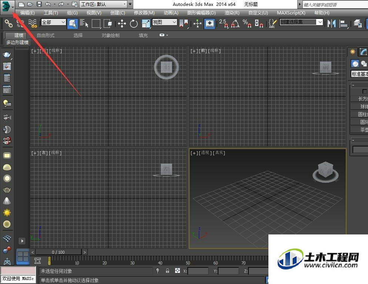Open the MAXScript(X) menu
Screen dimensions: 368x284
291,13
